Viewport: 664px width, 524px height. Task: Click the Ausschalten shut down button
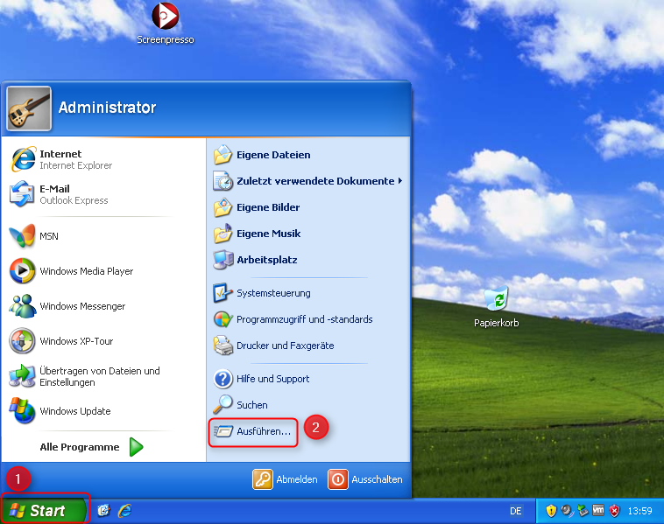coord(365,479)
